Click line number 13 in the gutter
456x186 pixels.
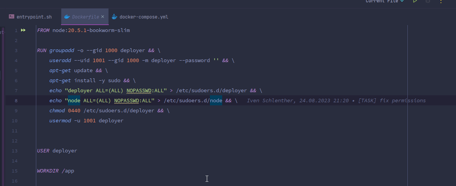15,151
